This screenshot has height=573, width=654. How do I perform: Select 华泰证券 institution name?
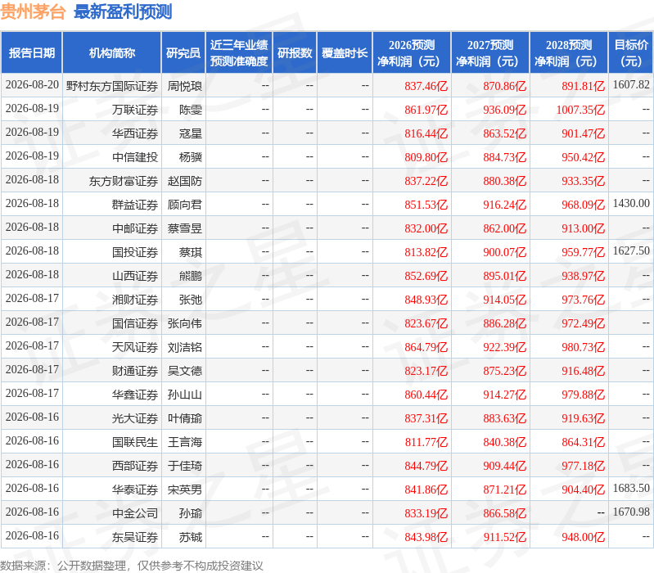point(135,490)
